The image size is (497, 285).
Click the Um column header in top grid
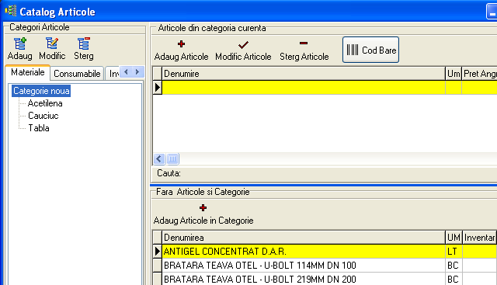pyautogui.click(x=454, y=74)
